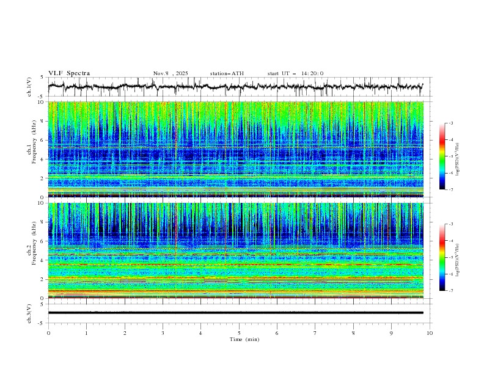Image resolution: width=484 pixels, height=374 pixels.
Task: Click the ch.1 waveform trace at top
Action: pyautogui.click(x=235, y=86)
